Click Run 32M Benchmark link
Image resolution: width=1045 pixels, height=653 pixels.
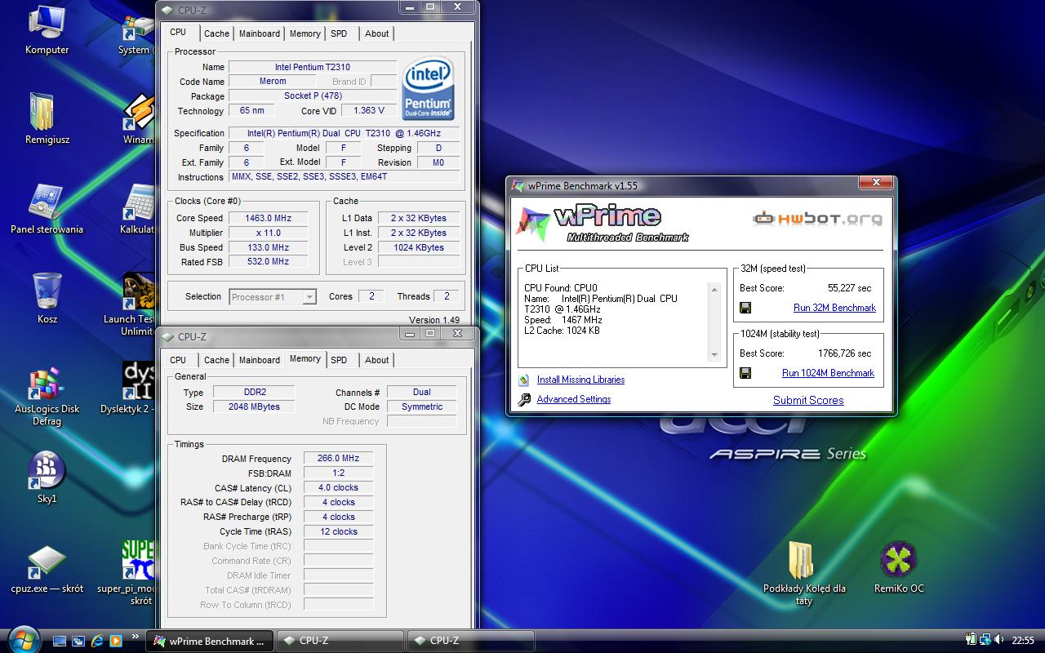[834, 308]
